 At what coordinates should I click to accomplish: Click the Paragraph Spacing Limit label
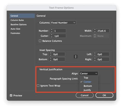tap(64, 79)
